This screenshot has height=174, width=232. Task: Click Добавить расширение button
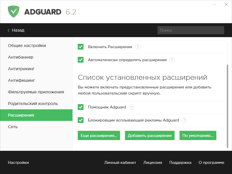coord(150,135)
